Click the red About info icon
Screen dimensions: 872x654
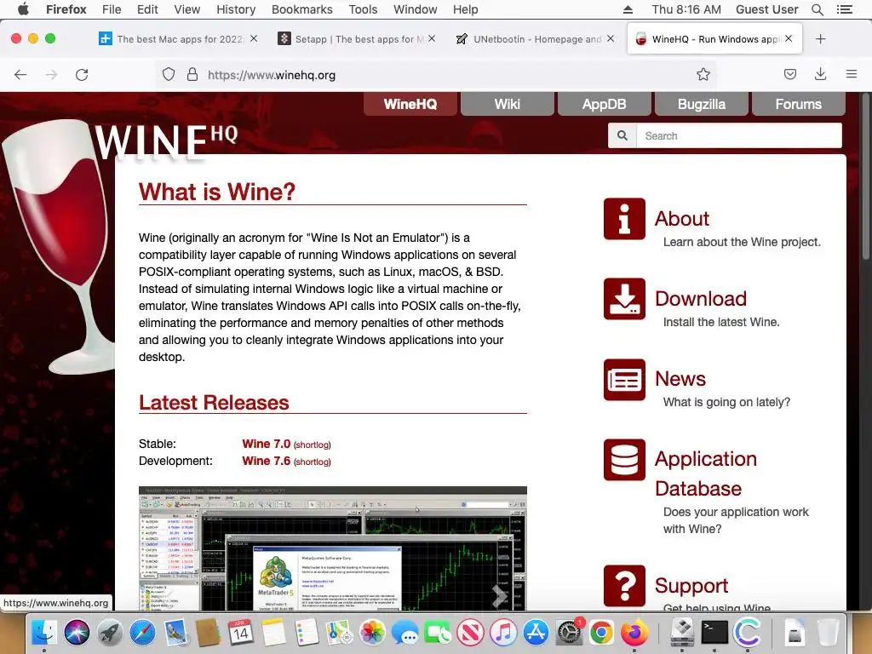coord(624,219)
